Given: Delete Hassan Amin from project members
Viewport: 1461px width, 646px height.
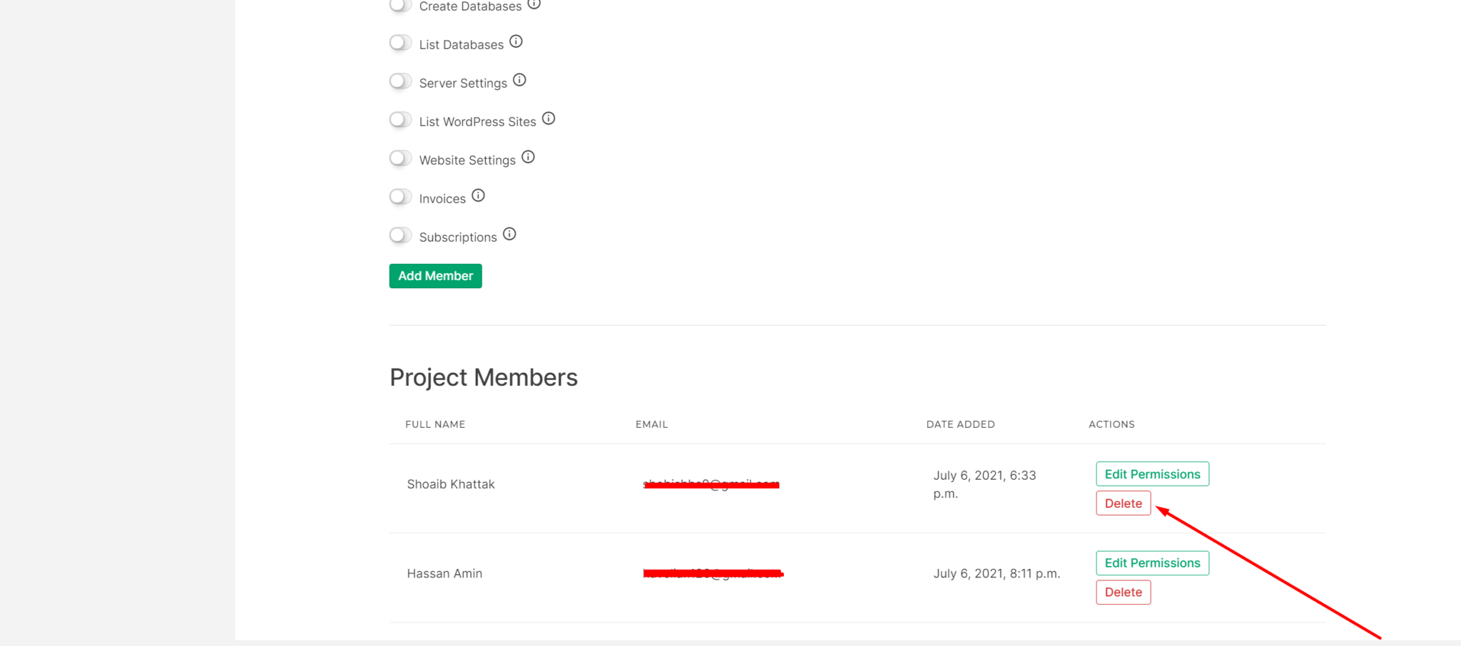Looking at the screenshot, I should 1123,592.
